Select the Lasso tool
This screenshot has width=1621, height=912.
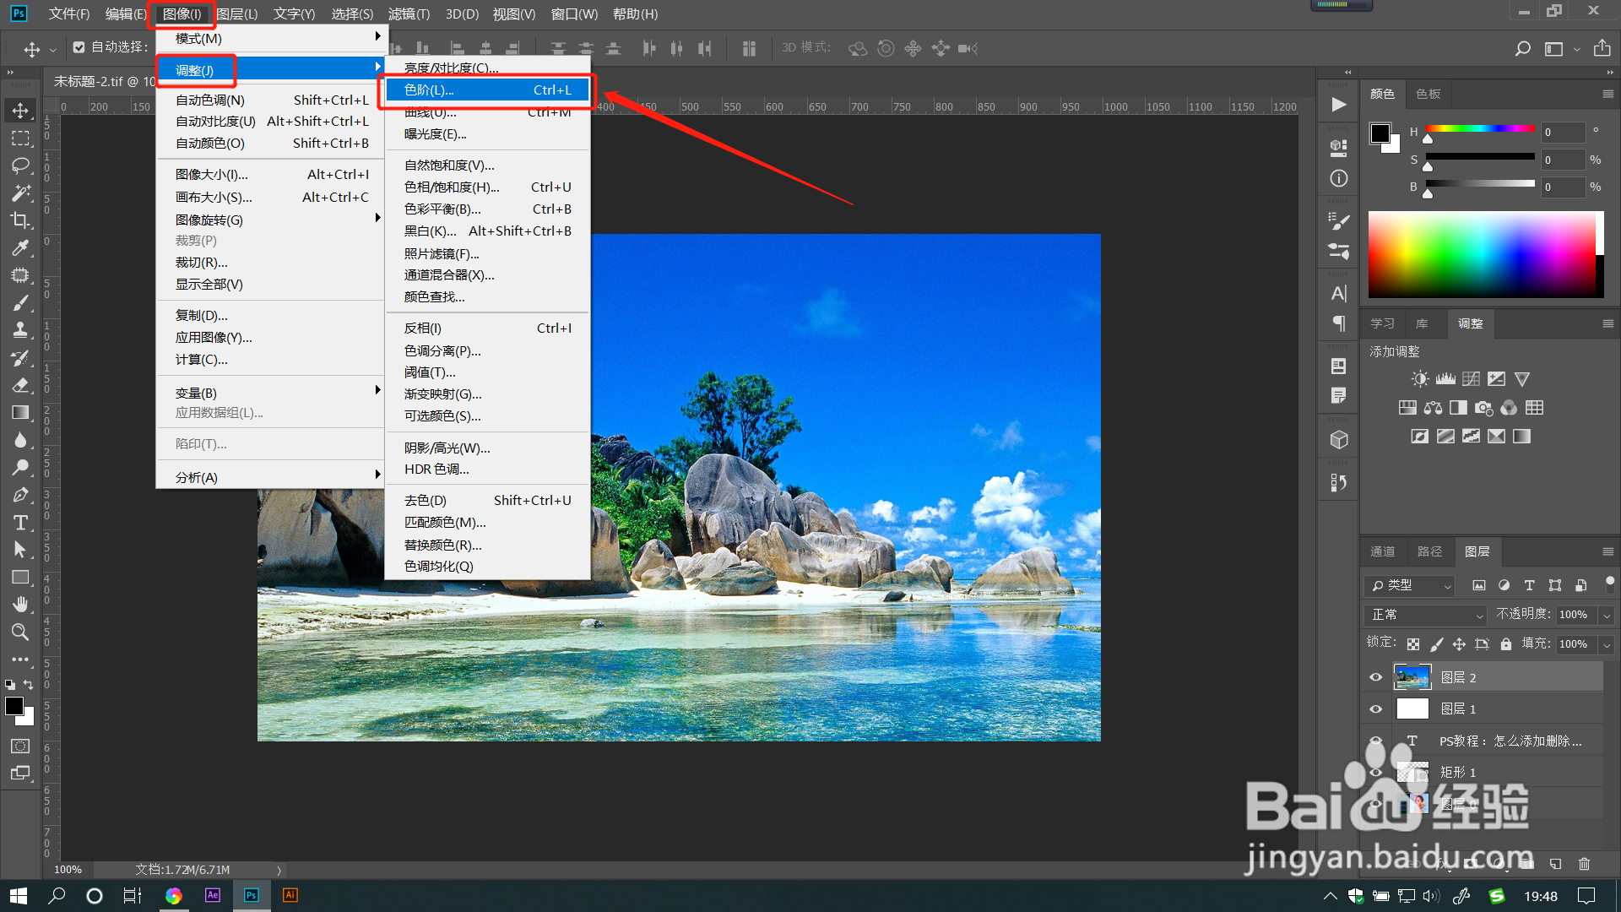20,166
